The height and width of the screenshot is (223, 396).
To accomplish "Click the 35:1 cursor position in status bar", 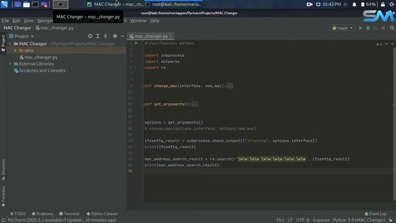I will click(x=280, y=221).
